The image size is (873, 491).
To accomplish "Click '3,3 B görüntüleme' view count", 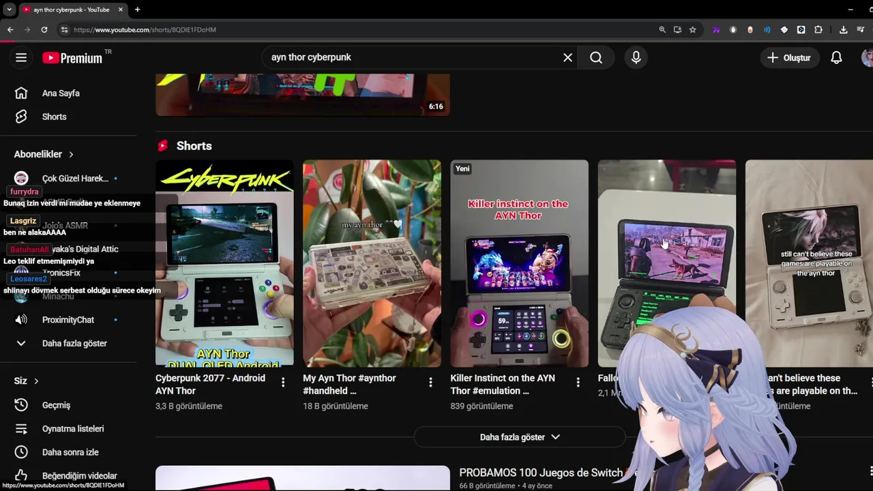I will point(189,406).
